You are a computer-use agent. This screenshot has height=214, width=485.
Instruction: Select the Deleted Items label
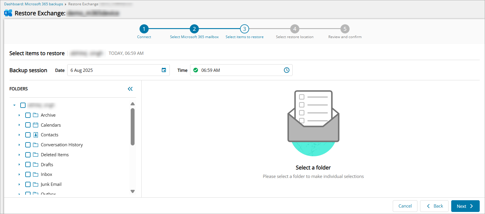point(55,155)
